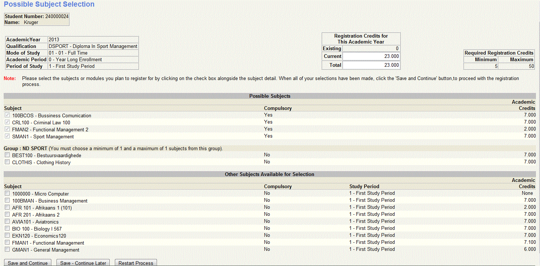Select FMAN1 - Functional Management checkbox

click(x=7, y=242)
